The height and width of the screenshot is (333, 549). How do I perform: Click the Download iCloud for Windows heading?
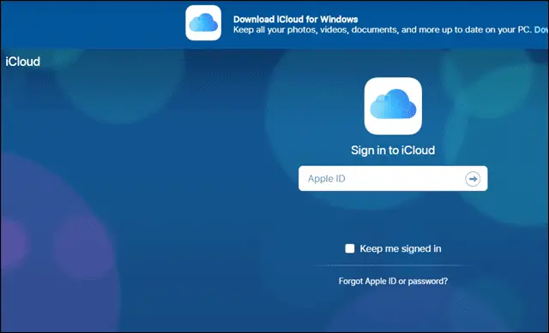(x=295, y=19)
